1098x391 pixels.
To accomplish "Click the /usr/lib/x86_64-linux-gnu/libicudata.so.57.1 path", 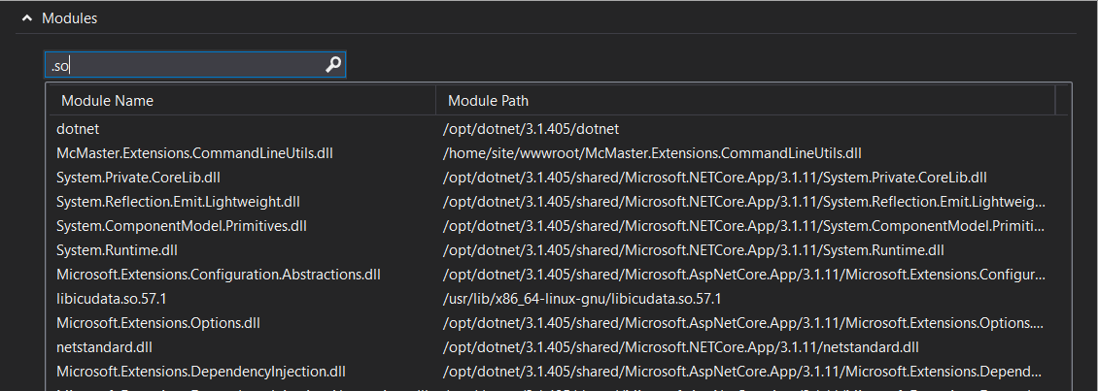I will 582,299.
